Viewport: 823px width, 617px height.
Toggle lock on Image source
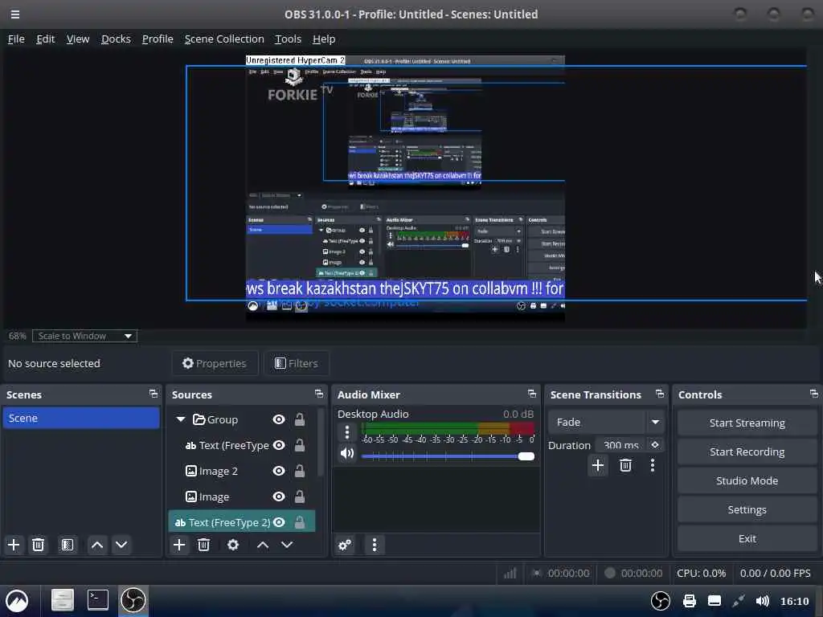click(300, 496)
